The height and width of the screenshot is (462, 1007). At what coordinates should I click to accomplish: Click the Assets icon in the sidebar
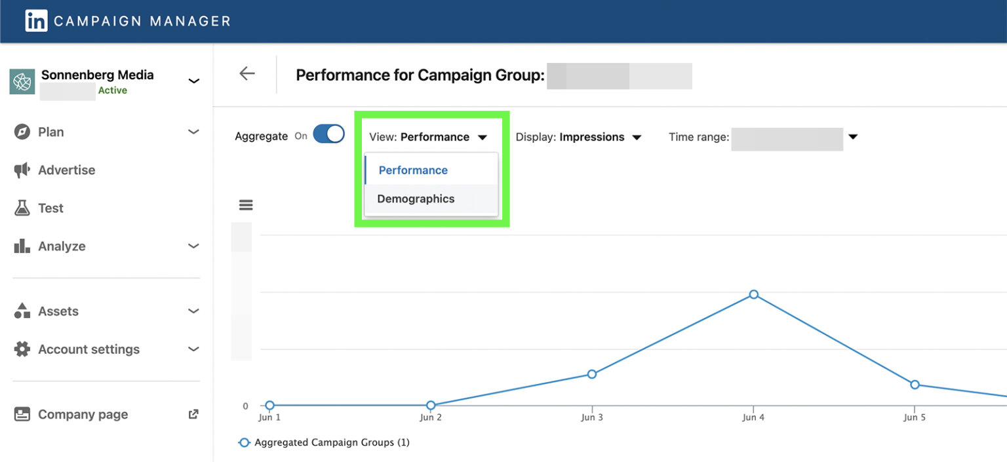tap(22, 311)
